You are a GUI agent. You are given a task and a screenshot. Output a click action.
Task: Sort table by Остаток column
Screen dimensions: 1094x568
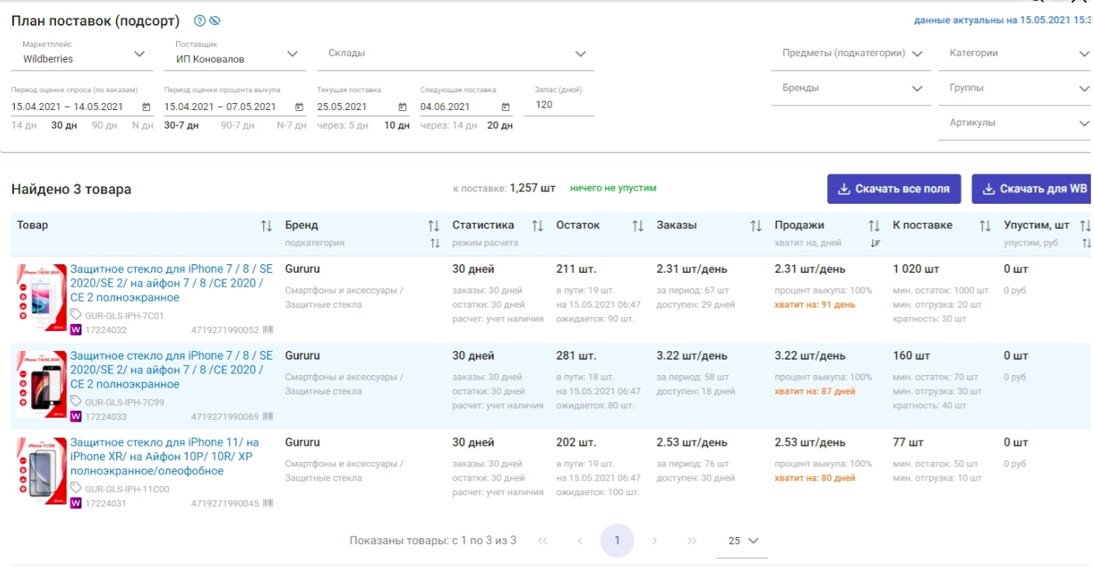(x=638, y=225)
